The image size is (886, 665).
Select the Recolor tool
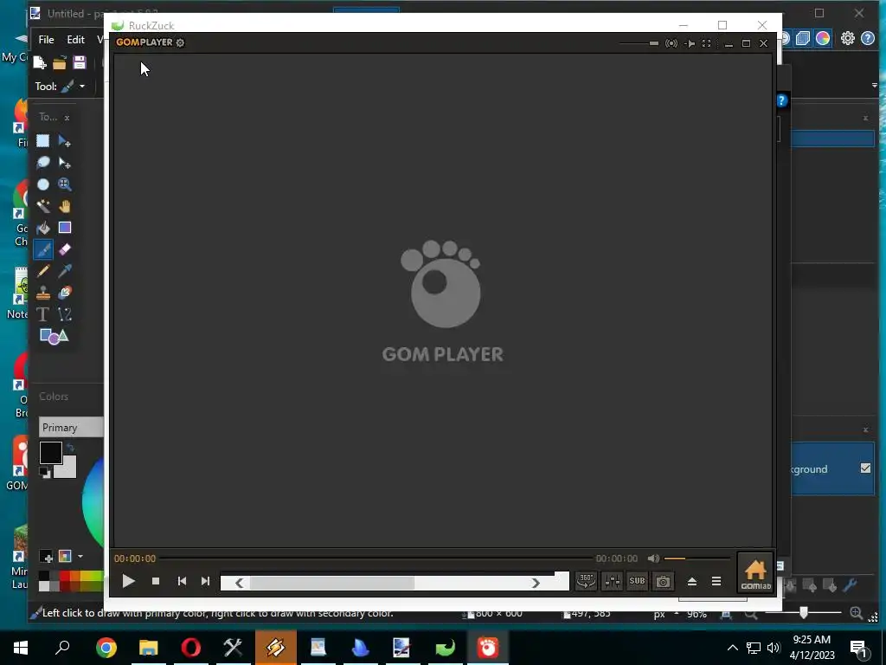[x=64, y=293]
